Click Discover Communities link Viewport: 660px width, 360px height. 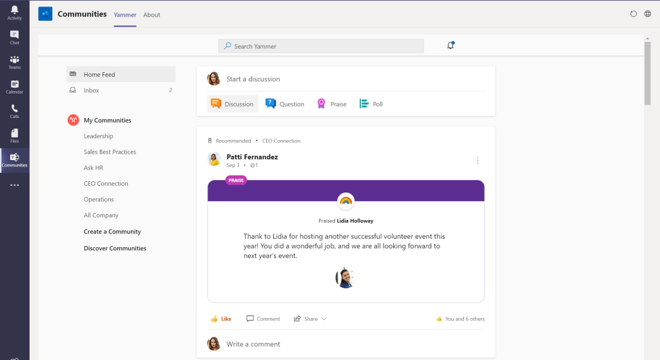coord(115,248)
